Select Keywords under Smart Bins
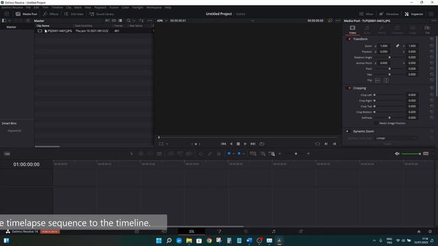Image resolution: width=438 pixels, height=246 pixels. click(14, 131)
